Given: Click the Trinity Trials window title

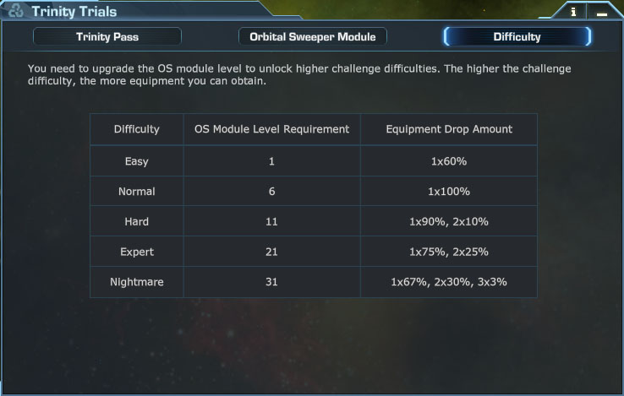Looking at the screenshot, I should click(74, 12).
